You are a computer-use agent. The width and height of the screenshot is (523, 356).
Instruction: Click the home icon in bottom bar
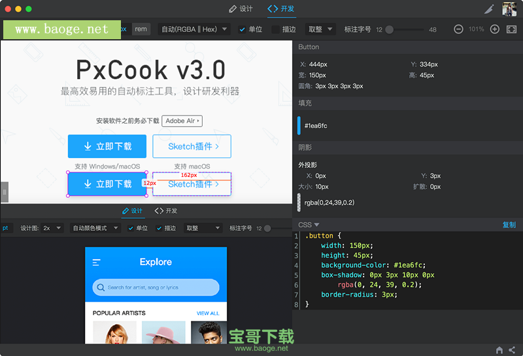499,350
